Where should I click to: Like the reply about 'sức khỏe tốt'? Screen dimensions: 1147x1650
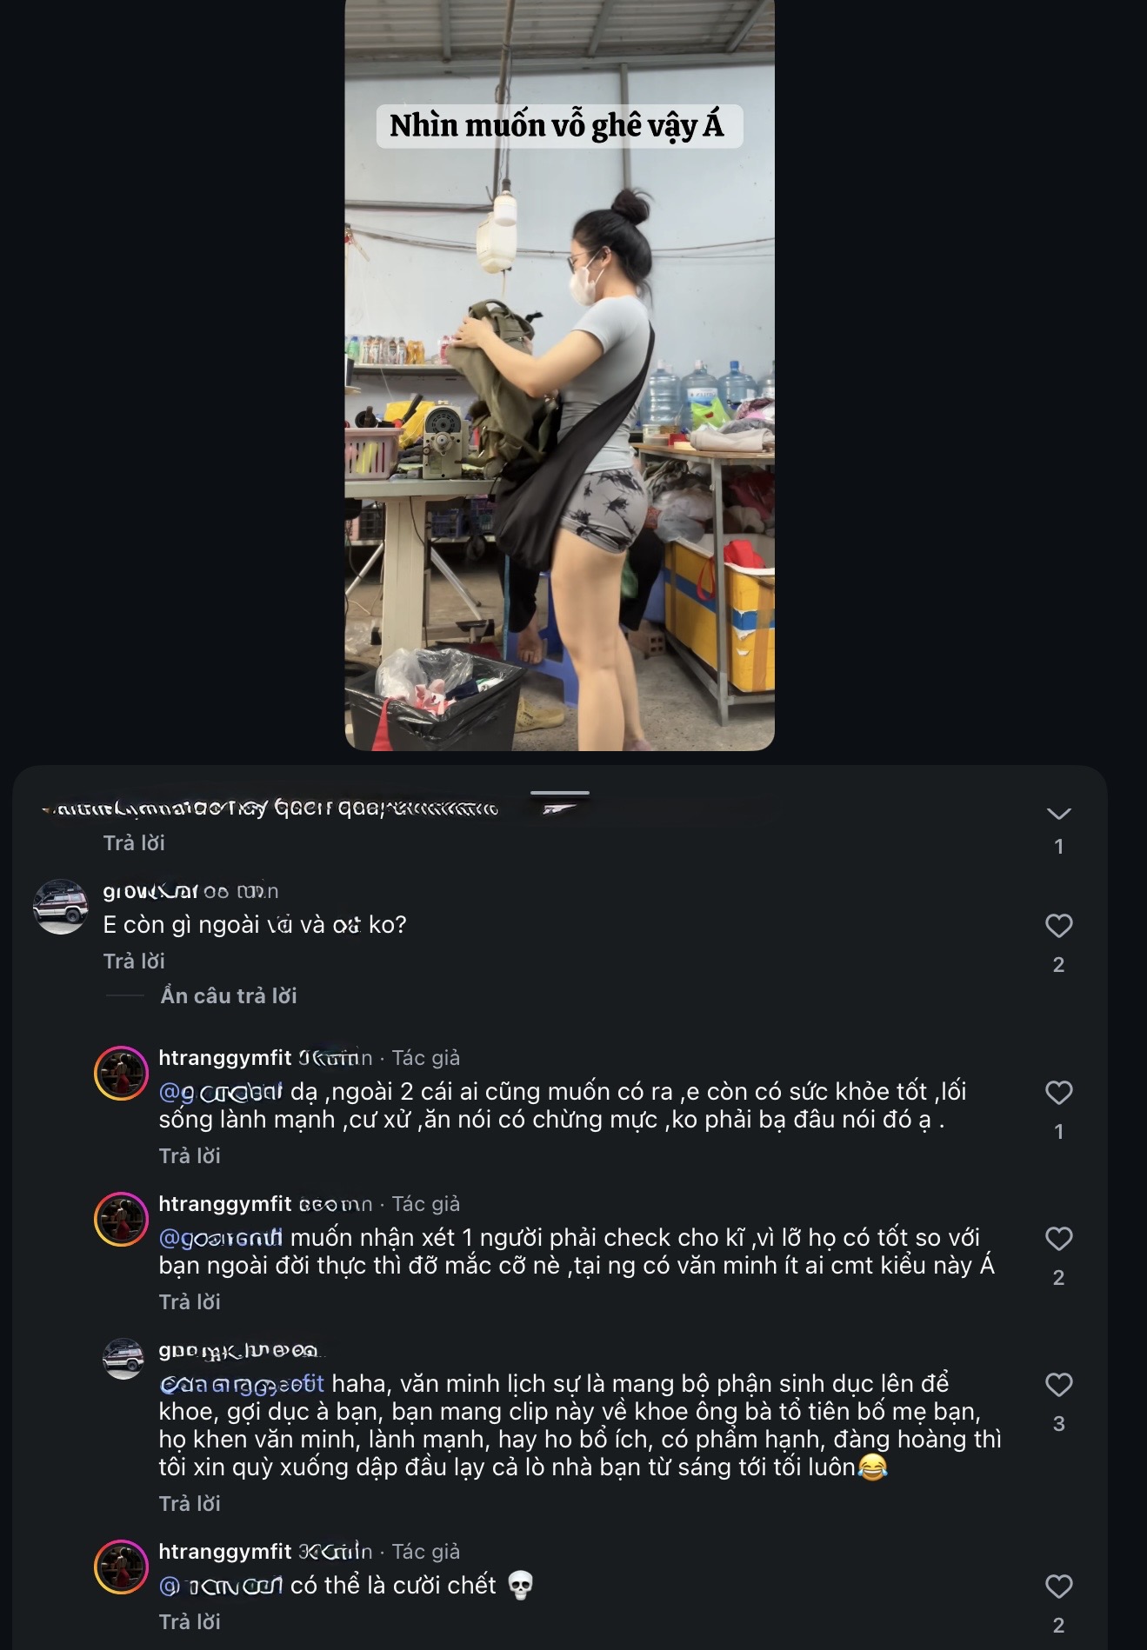click(x=1058, y=1093)
